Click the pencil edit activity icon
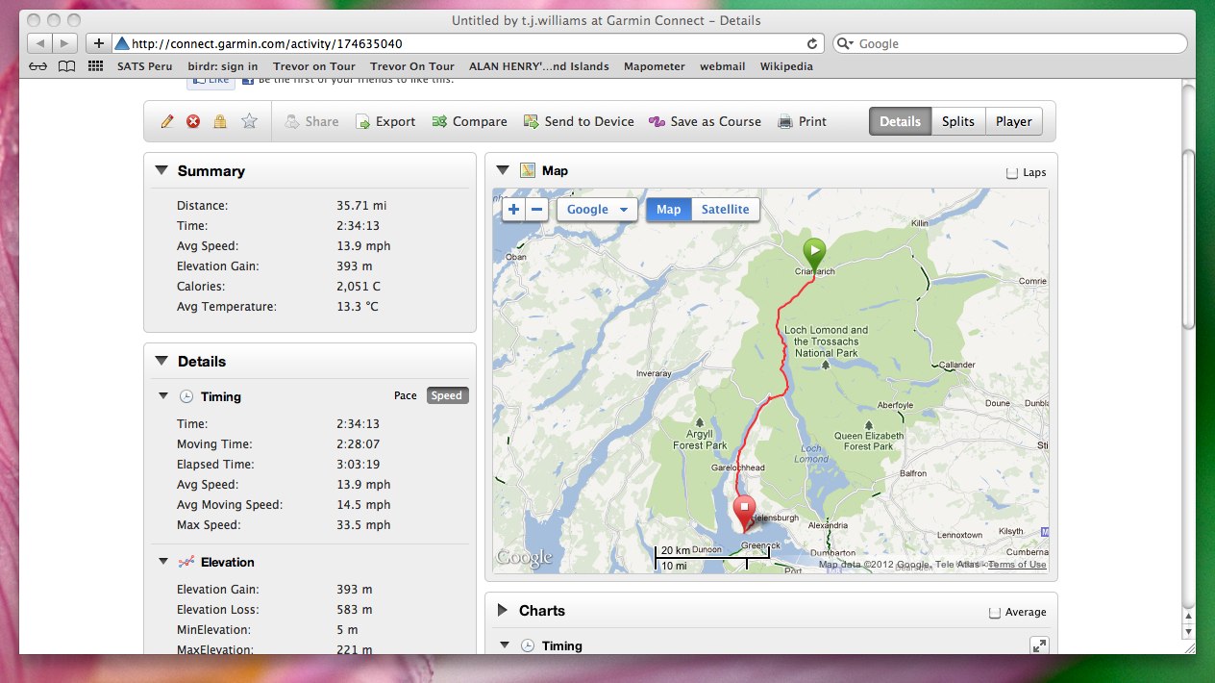Screen dimensions: 1215x683 [167, 121]
